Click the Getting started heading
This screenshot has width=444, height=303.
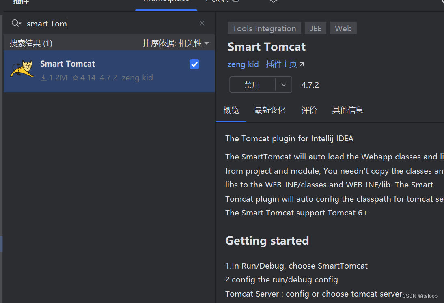[x=267, y=241]
